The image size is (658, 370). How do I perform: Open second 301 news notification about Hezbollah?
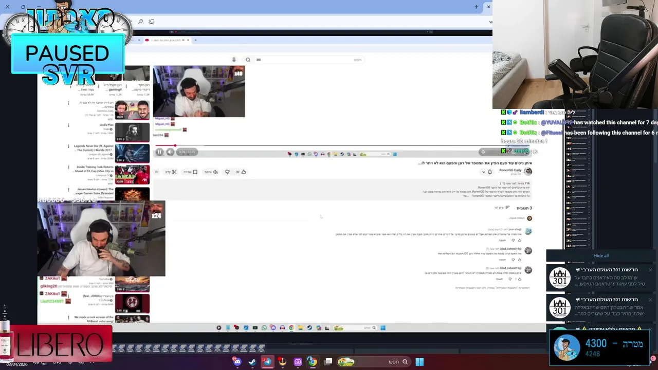[x=601, y=307]
